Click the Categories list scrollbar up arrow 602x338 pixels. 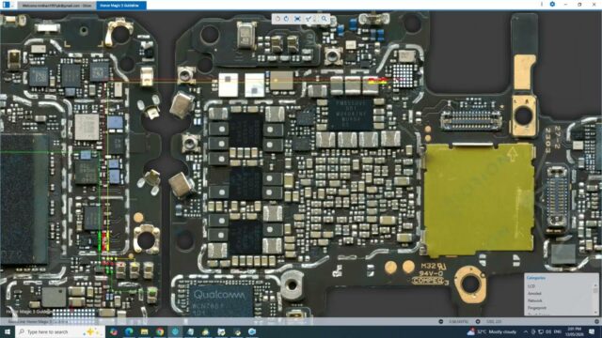pyautogui.click(x=595, y=285)
